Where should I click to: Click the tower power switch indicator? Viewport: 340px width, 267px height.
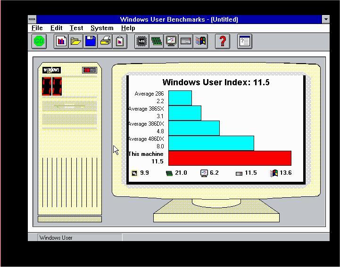point(89,70)
